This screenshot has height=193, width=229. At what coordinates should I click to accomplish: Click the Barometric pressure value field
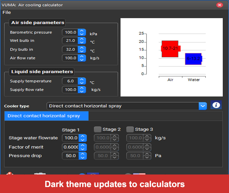click(x=70, y=32)
